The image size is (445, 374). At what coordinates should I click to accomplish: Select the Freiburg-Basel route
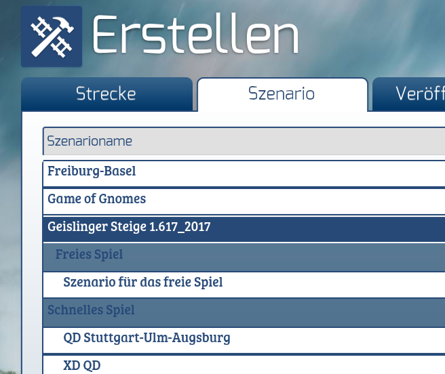pos(92,171)
